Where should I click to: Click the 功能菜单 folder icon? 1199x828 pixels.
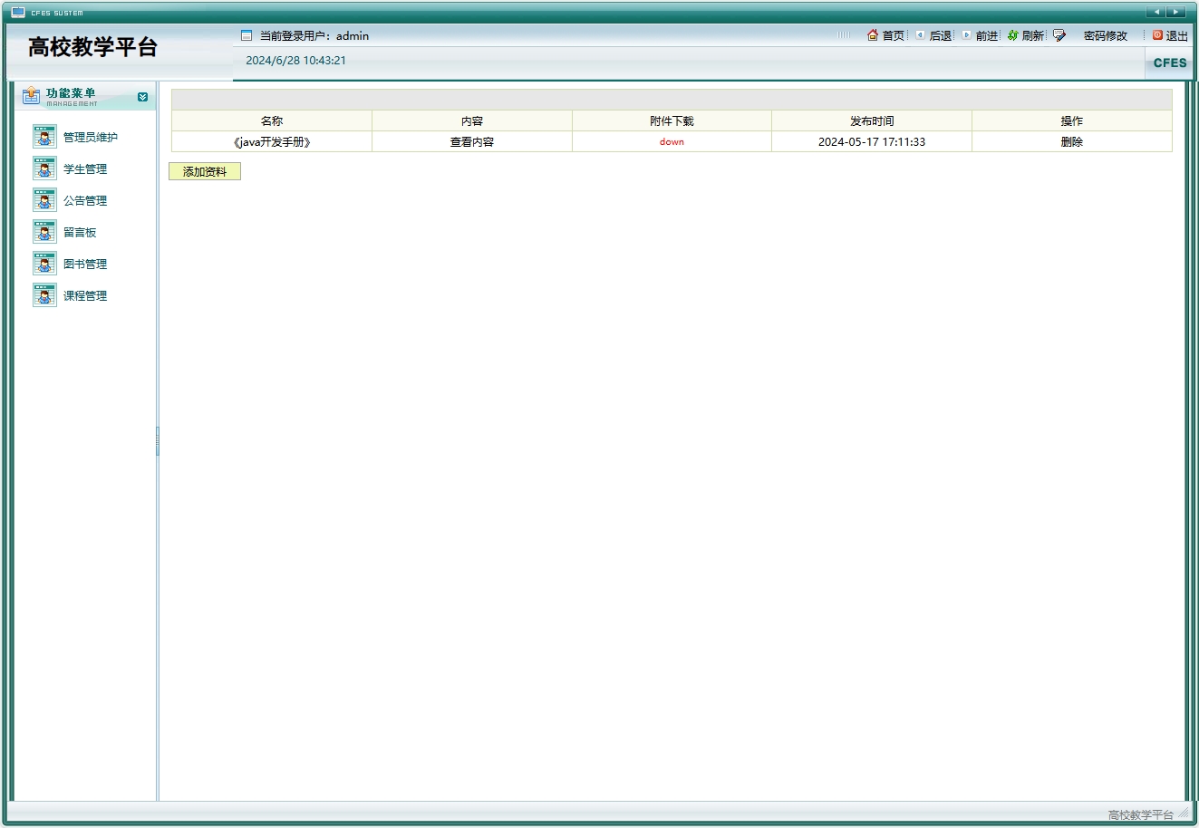(x=31, y=95)
